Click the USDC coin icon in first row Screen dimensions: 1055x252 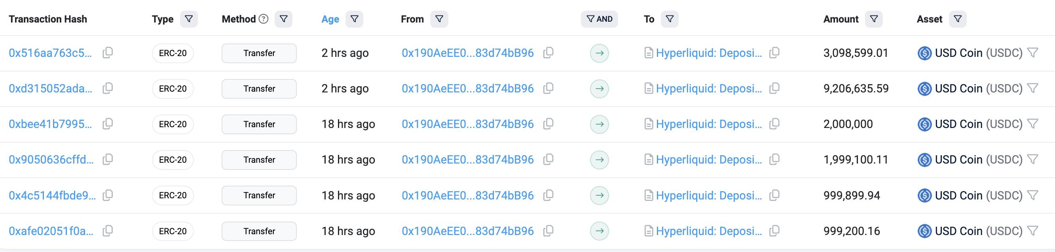click(x=924, y=53)
